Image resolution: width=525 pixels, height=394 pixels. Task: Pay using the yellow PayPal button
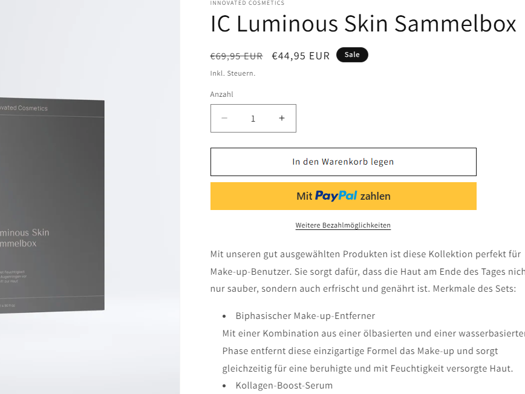343,196
